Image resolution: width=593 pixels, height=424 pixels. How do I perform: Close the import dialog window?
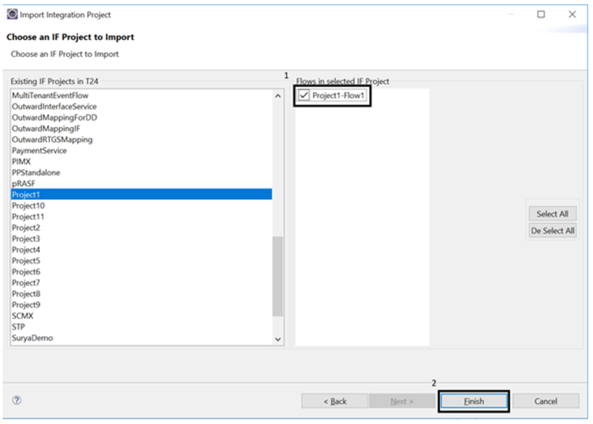(x=572, y=14)
